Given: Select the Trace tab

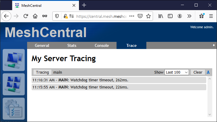Looking at the screenshot, I should pos(131,45).
